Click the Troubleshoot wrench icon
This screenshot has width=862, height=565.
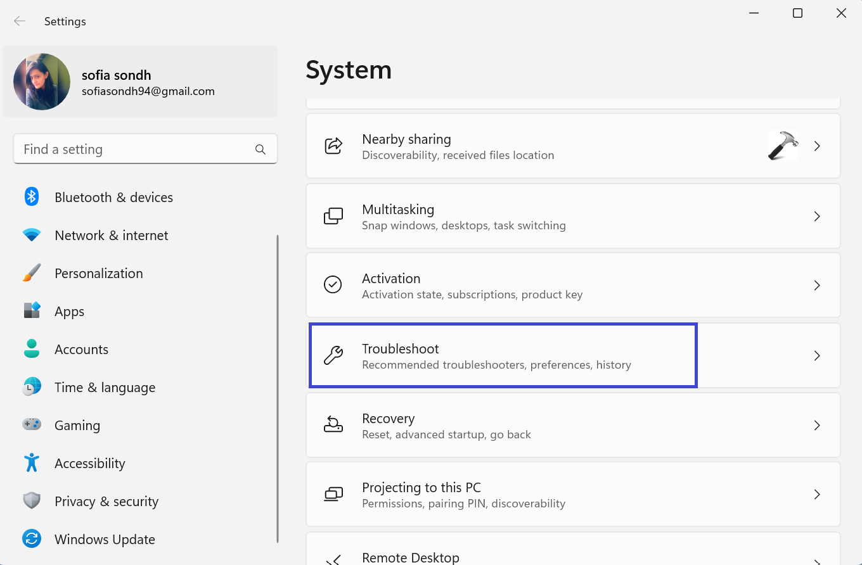[333, 355]
